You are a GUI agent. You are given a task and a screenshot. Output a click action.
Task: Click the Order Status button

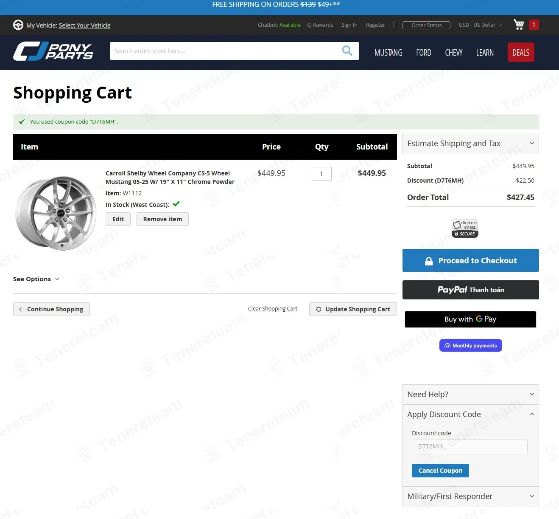[x=426, y=25]
